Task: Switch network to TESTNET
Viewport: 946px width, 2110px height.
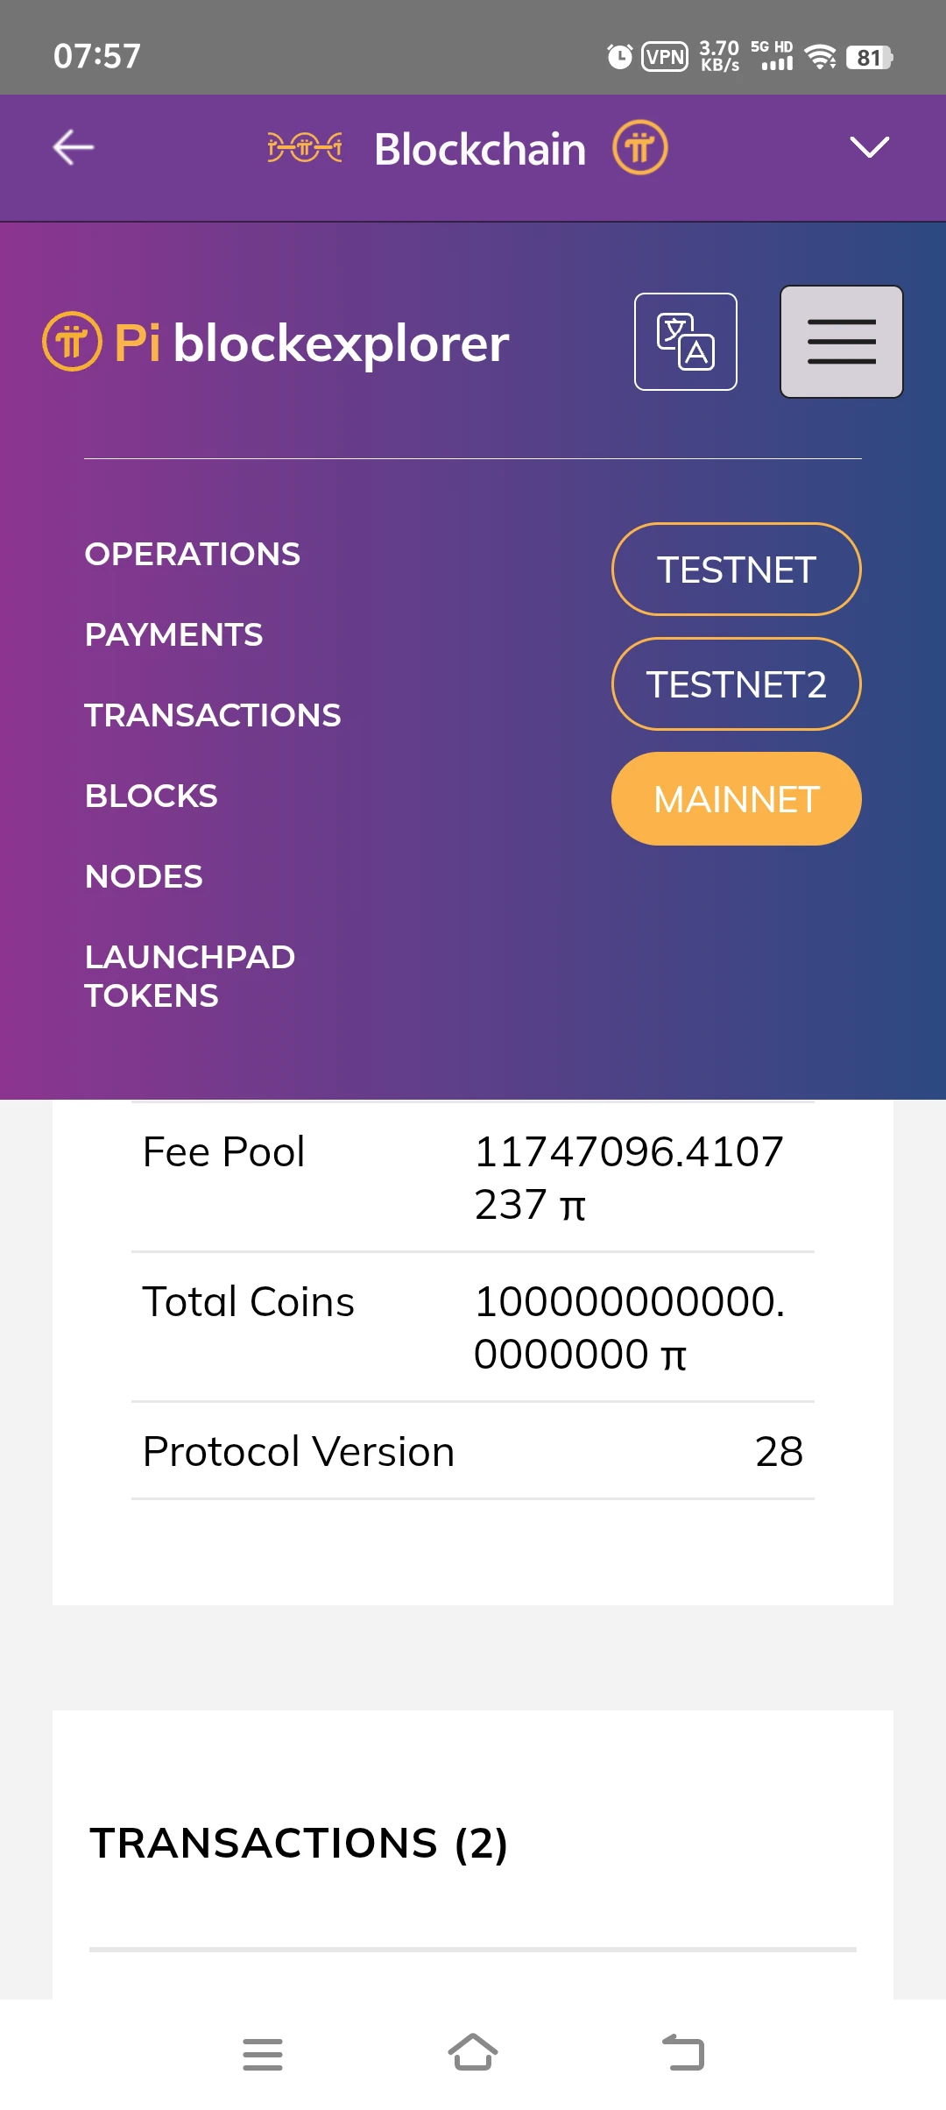Action: (x=737, y=570)
